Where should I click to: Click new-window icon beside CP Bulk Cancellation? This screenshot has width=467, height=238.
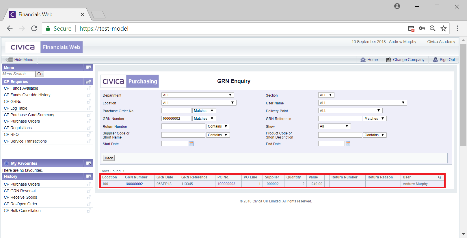[x=89, y=211]
